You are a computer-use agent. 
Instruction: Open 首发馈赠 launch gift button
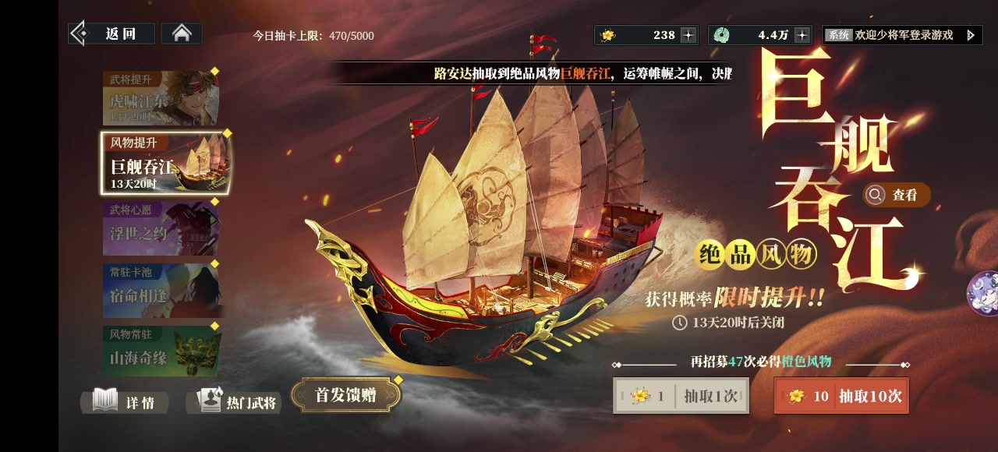(345, 395)
